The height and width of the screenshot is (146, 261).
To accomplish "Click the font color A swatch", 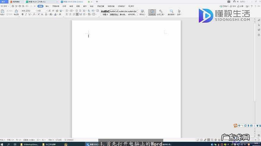I will [55, 15].
